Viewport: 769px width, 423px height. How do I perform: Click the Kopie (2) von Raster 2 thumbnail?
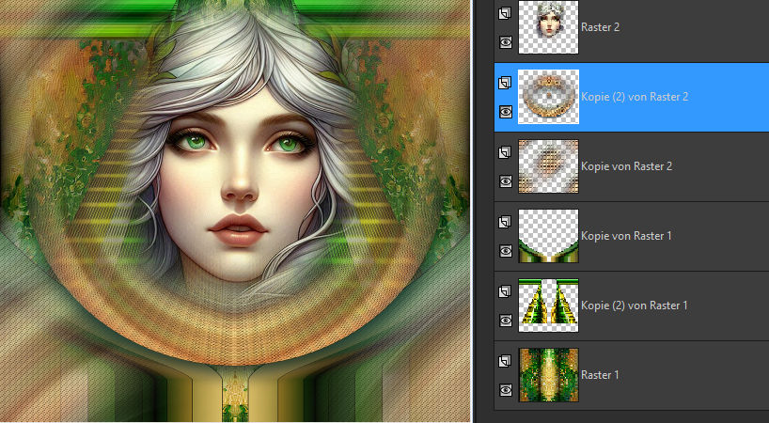pyautogui.click(x=548, y=97)
